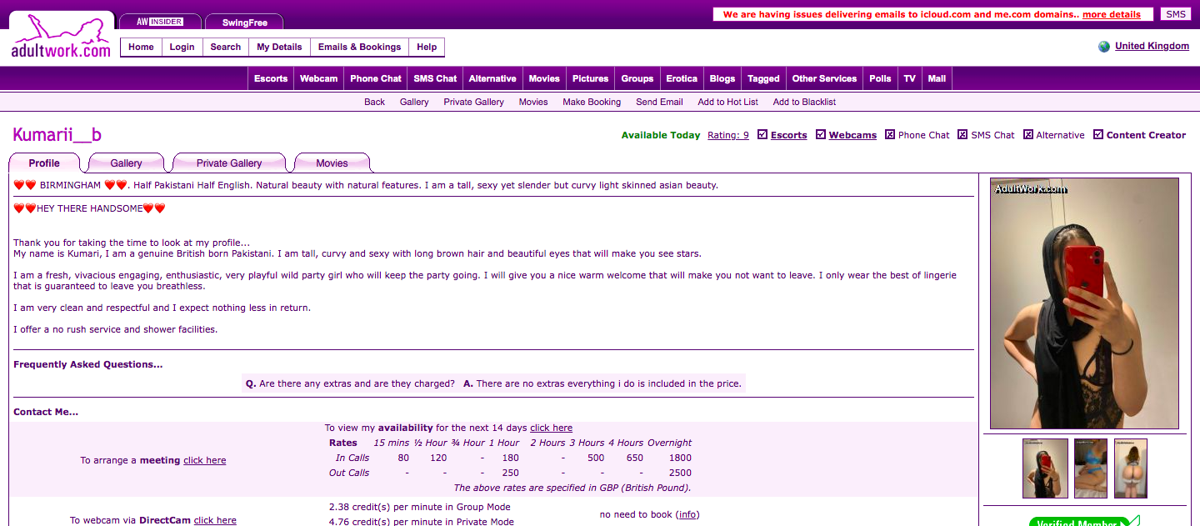1200x526 pixels.
Task: Toggle the Escorts service checkbox
Action: 762,134
